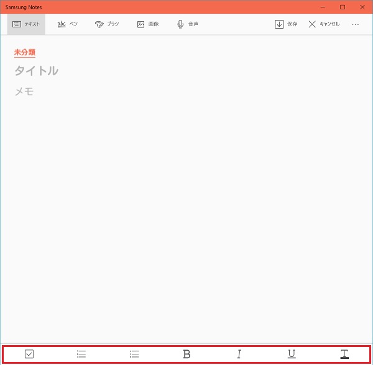
Task: Apply numbered list formatting
Action: point(81,354)
